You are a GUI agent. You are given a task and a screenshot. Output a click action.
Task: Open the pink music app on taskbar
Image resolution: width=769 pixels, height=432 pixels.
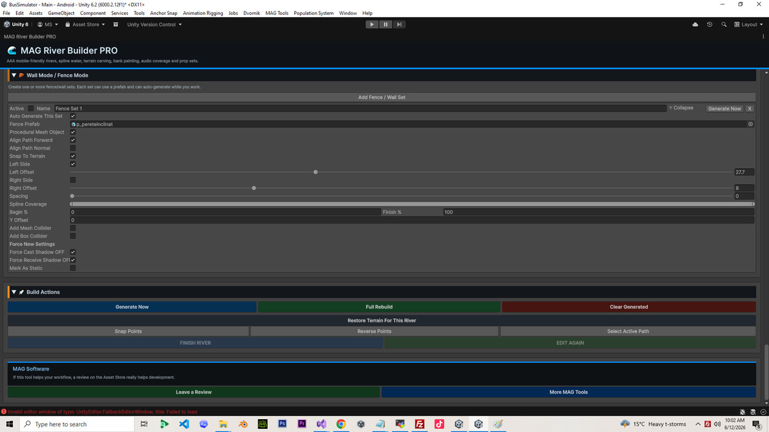(440, 424)
